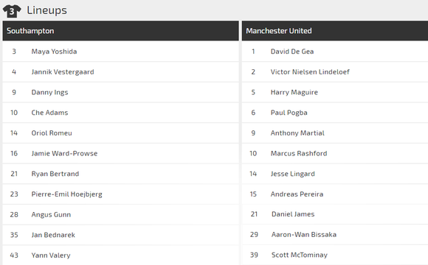Image resolution: width=428 pixels, height=265 pixels.
Task: Click on Marcus Rashford
Action: 299,153
